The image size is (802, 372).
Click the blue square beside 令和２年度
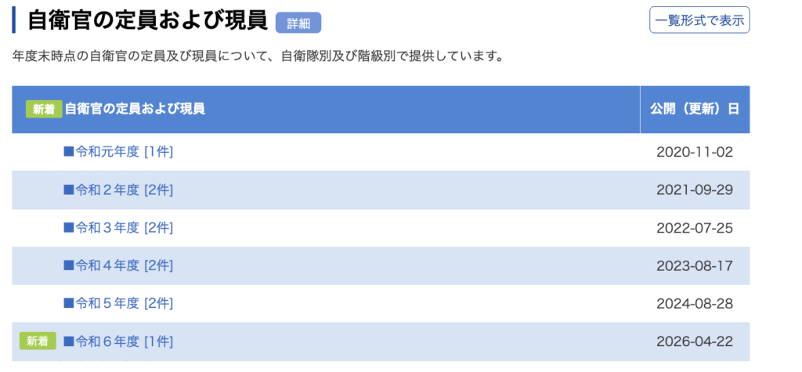point(69,190)
